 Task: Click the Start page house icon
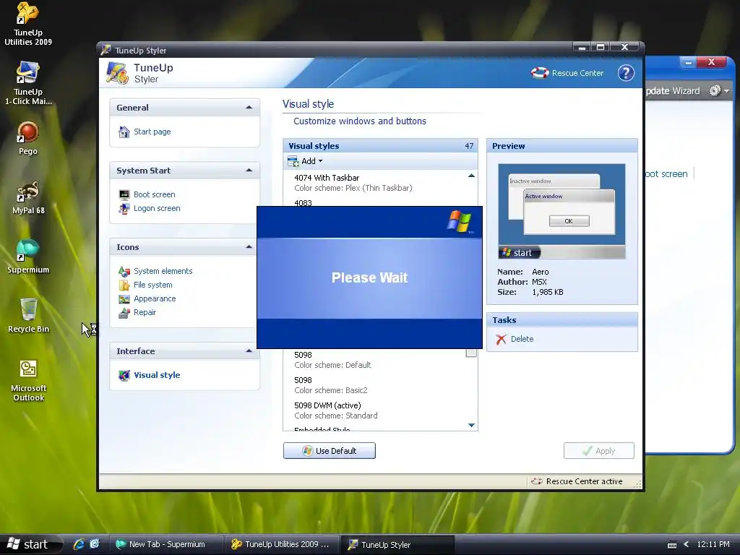pyautogui.click(x=124, y=132)
